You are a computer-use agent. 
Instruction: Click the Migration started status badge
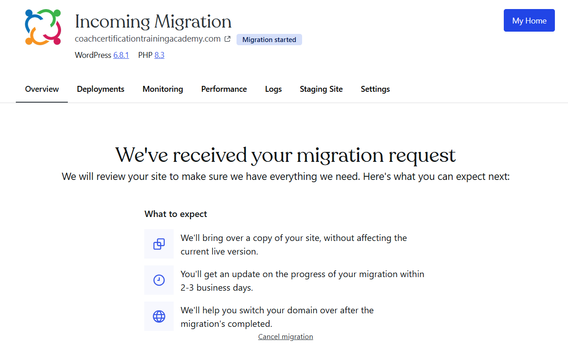pyautogui.click(x=269, y=40)
